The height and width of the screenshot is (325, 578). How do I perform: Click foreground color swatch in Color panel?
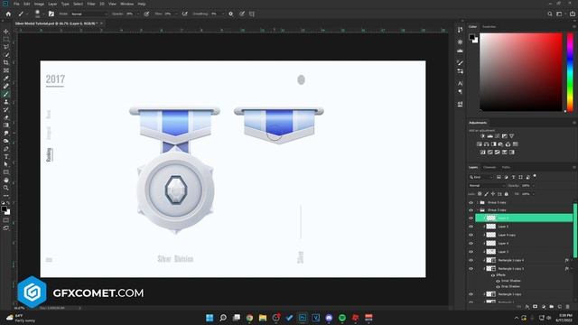click(471, 37)
